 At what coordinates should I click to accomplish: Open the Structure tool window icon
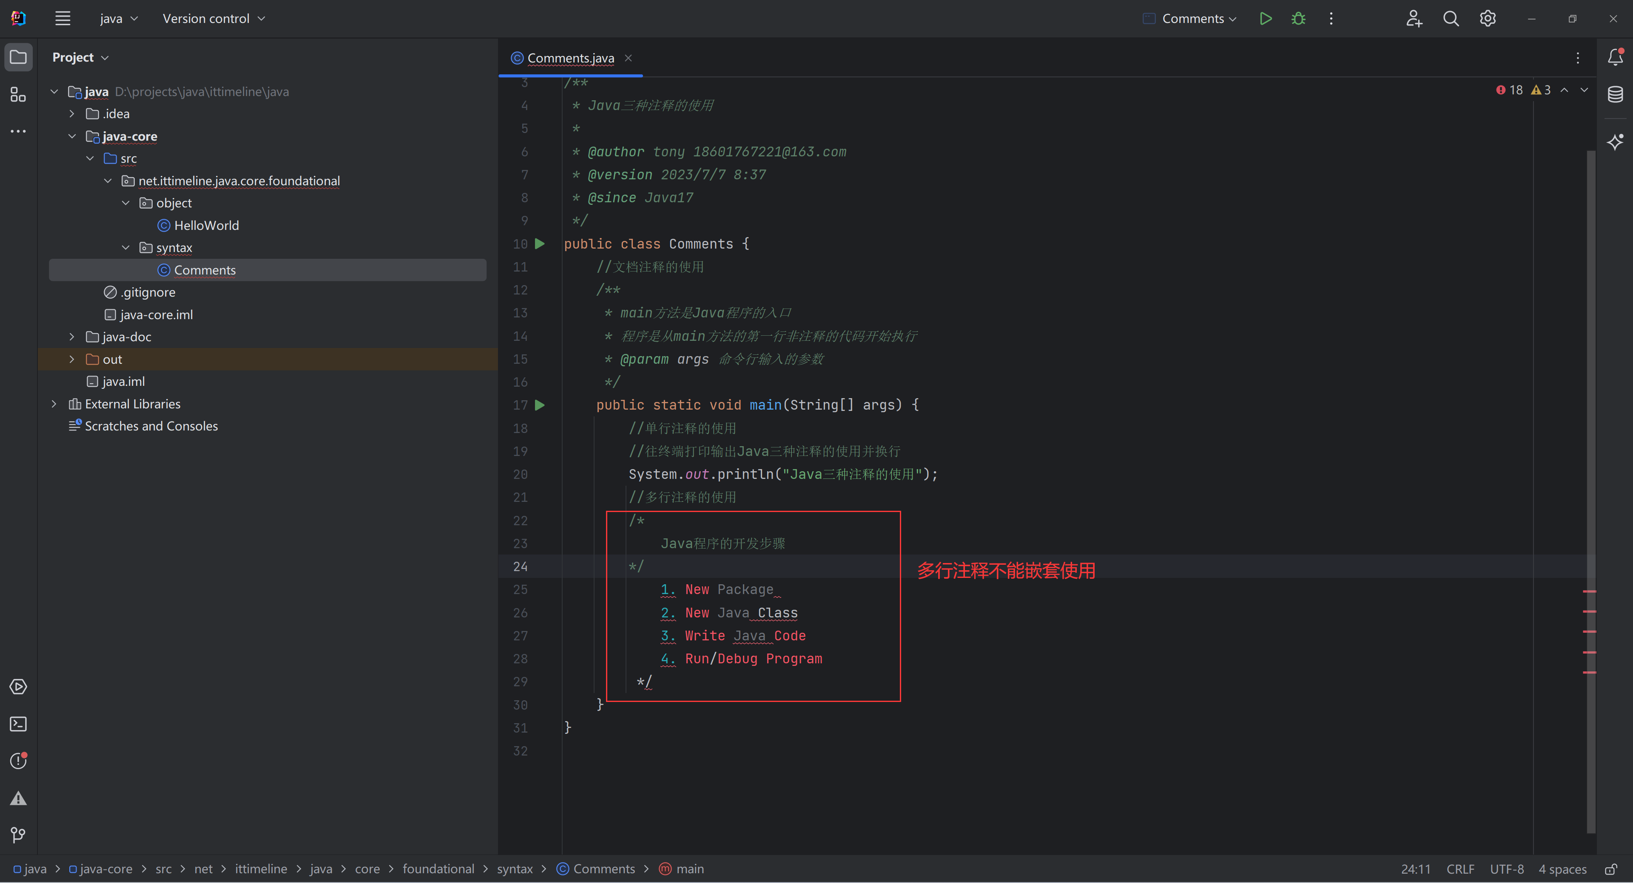click(18, 94)
